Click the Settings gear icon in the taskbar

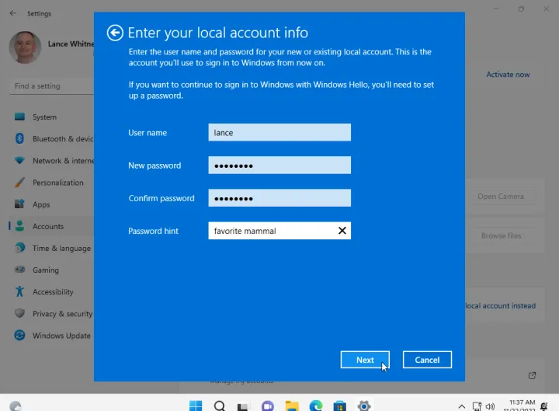[x=364, y=405]
